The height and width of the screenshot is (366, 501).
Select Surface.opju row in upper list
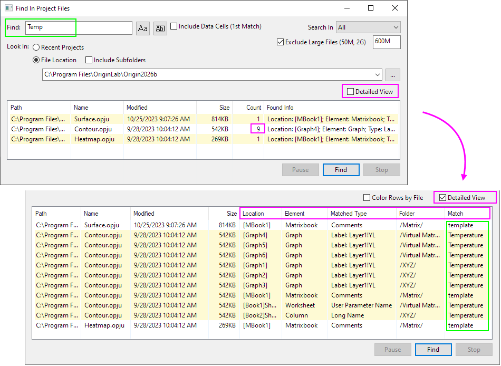(x=204, y=119)
